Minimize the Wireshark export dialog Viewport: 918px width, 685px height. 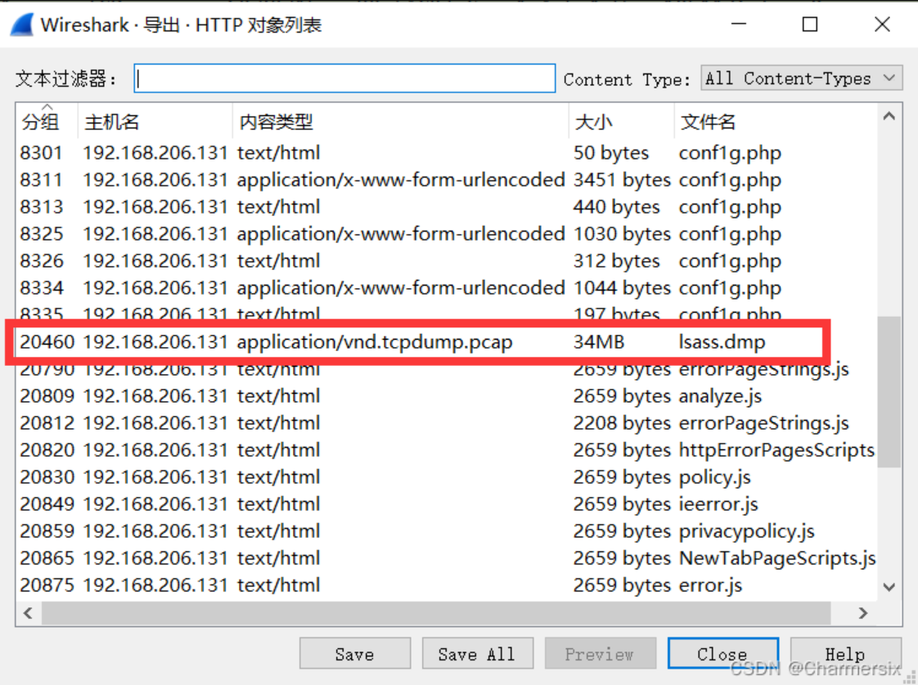point(739,24)
